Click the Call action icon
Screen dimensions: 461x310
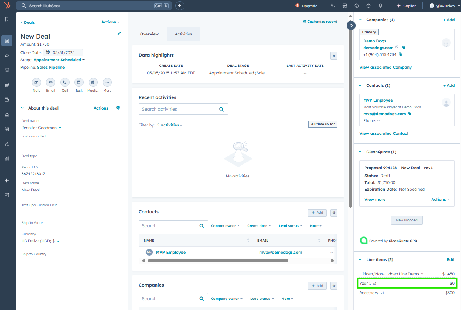coord(65,82)
